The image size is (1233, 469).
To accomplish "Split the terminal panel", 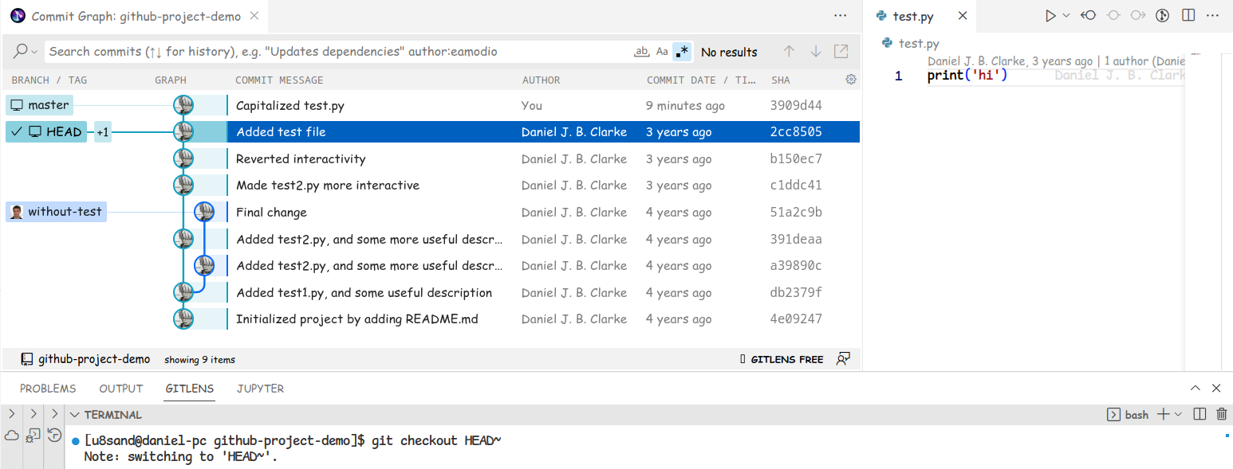I will [x=1200, y=414].
